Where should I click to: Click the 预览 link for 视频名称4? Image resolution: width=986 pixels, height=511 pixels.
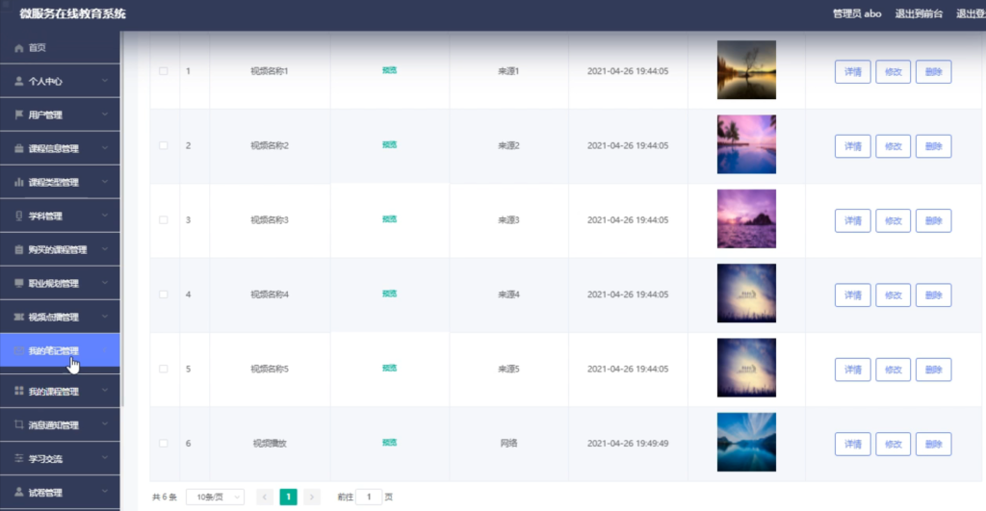coord(389,294)
